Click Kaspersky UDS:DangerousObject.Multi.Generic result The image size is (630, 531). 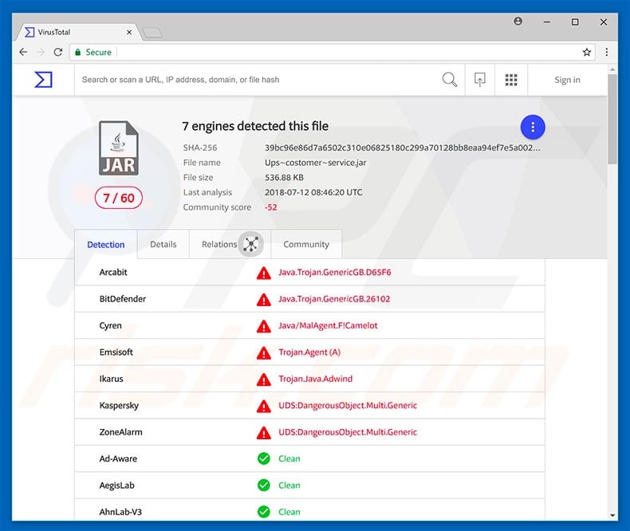pos(348,406)
